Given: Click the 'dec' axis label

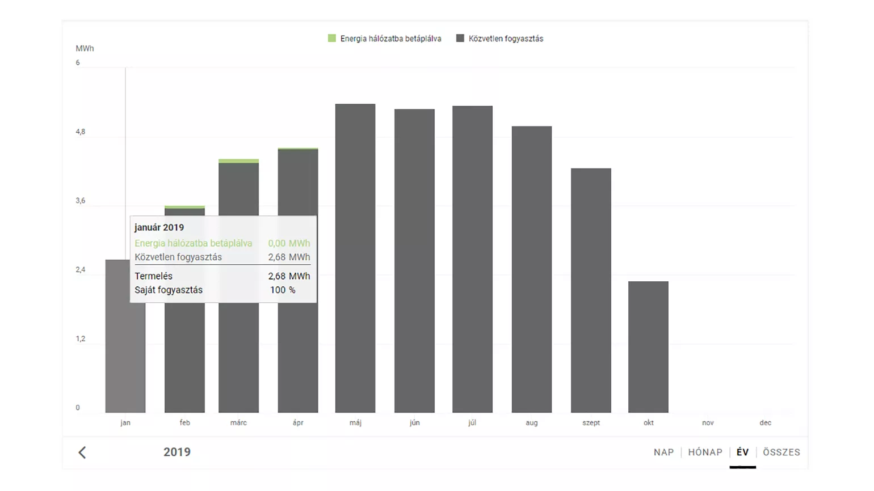Looking at the screenshot, I should (x=765, y=423).
